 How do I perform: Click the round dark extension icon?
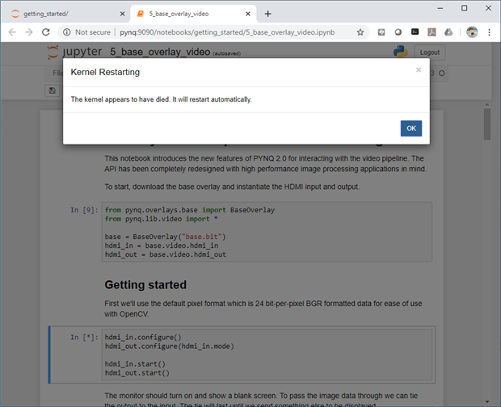(398, 32)
